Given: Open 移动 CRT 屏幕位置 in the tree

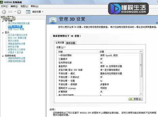Looking at the screenshot, I should pyautogui.click(x=17, y=38).
